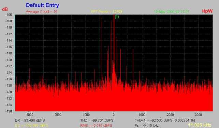Click the '2000' frequency axis label
The width and height of the screenshot is (219, 128).
pyautogui.click(x=170, y=115)
